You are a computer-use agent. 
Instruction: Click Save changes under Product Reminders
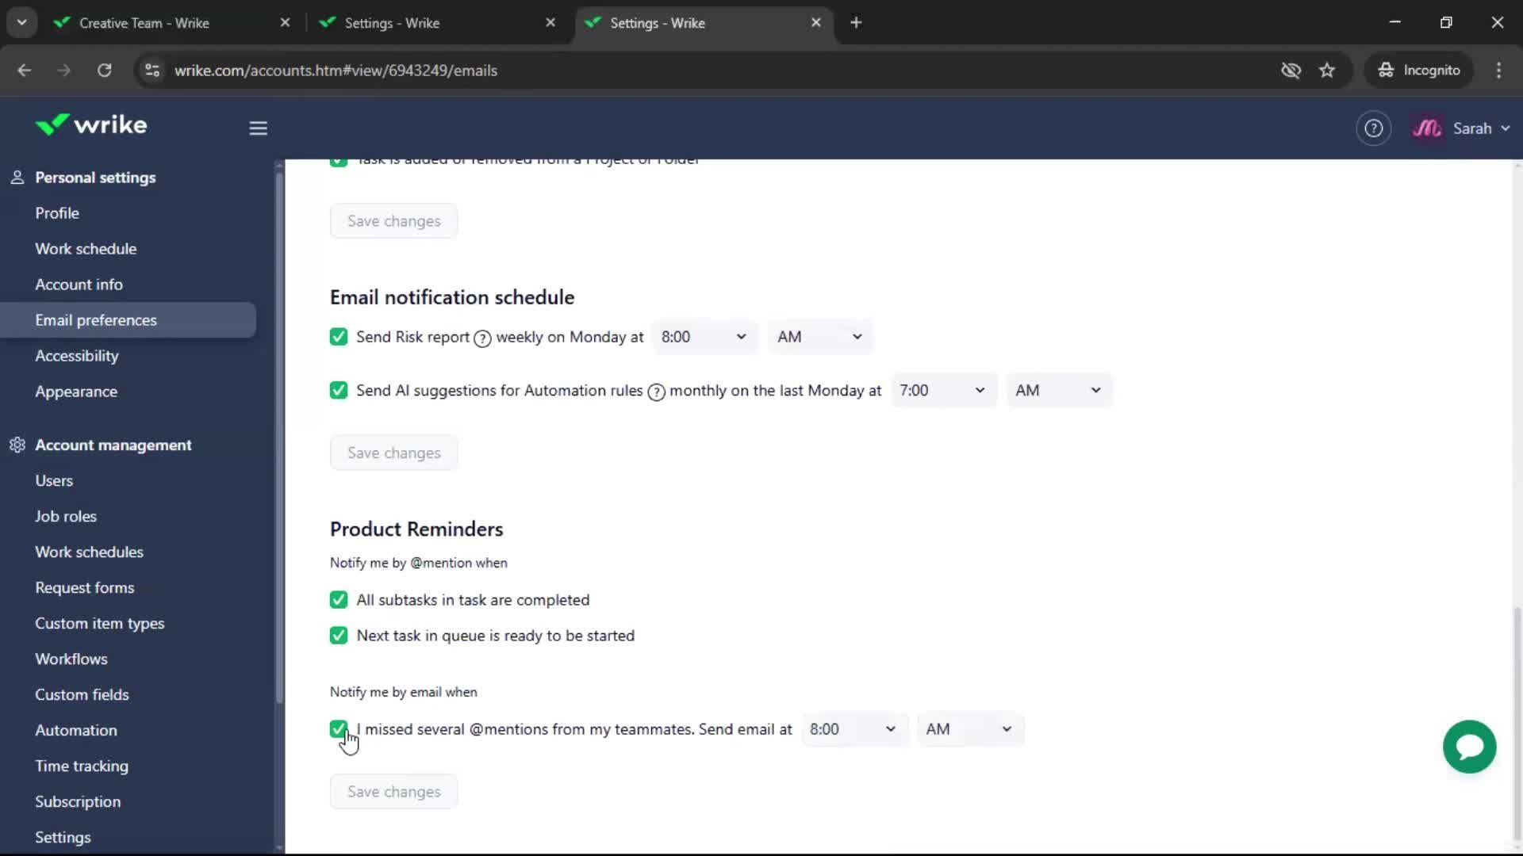tap(393, 792)
